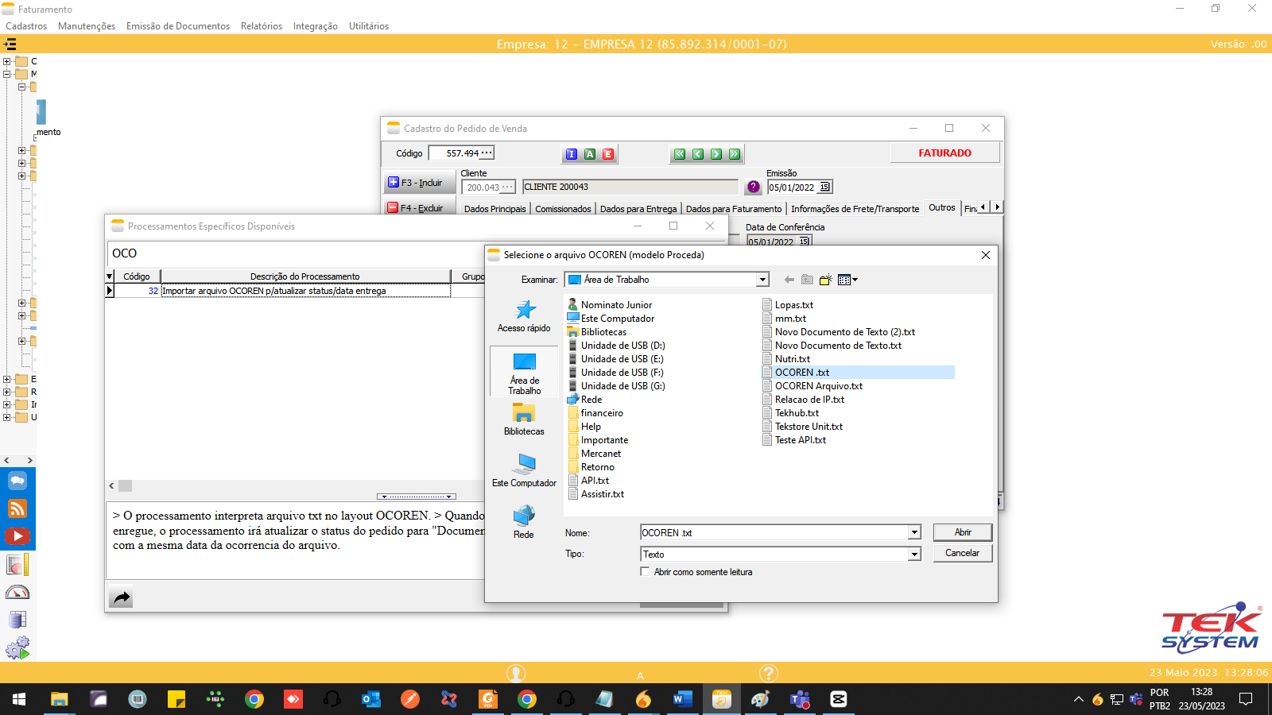Open the Integração menu
This screenshot has width=1272, height=715.
coord(316,26)
